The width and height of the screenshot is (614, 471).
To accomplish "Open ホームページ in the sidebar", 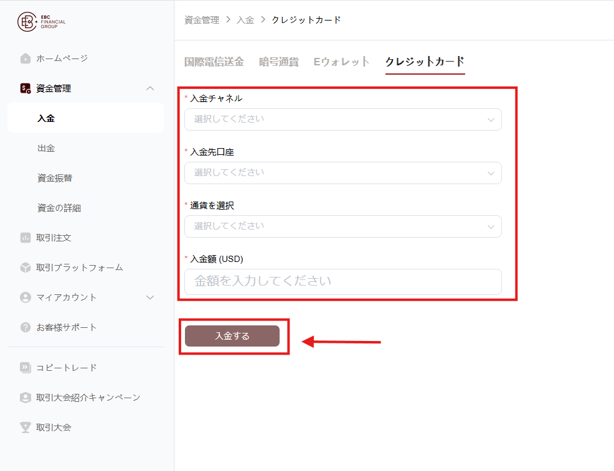I will [62, 58].
